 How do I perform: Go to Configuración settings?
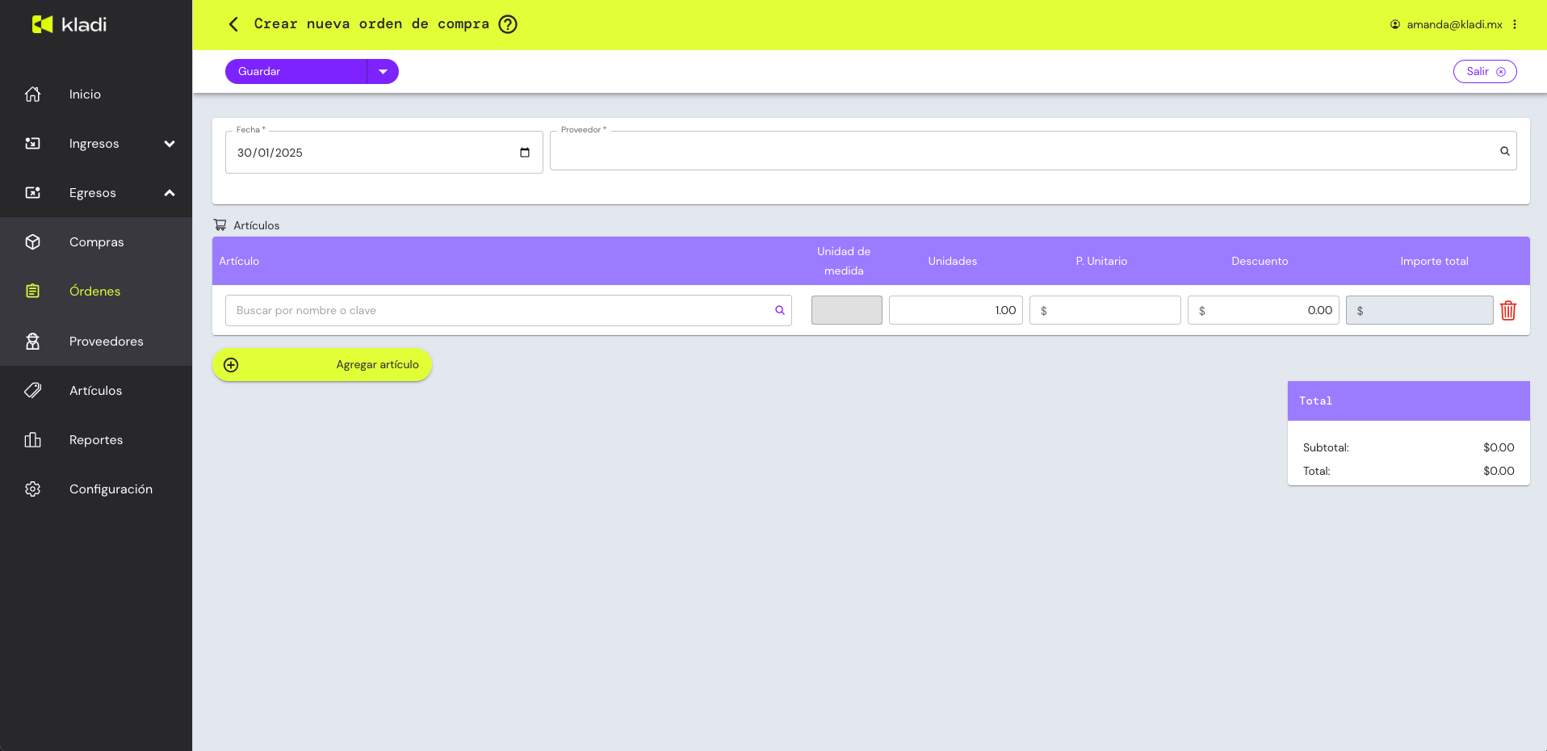point(111,489)
